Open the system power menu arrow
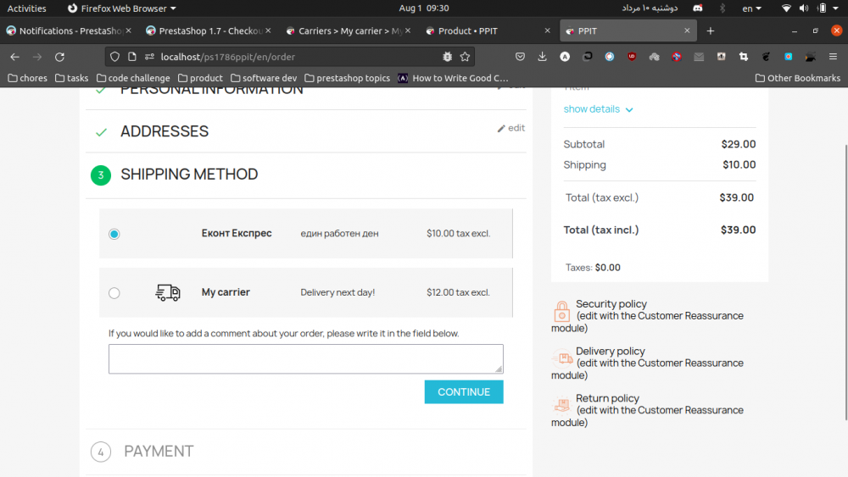 pyautogui.click(x=835, y=8)
